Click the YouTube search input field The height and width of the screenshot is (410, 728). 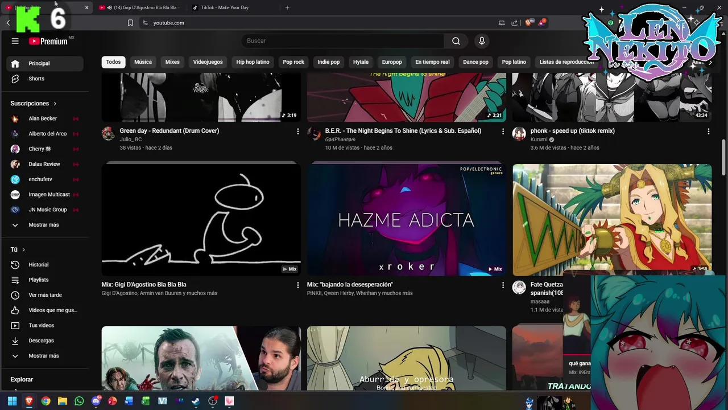pos(343,41)
